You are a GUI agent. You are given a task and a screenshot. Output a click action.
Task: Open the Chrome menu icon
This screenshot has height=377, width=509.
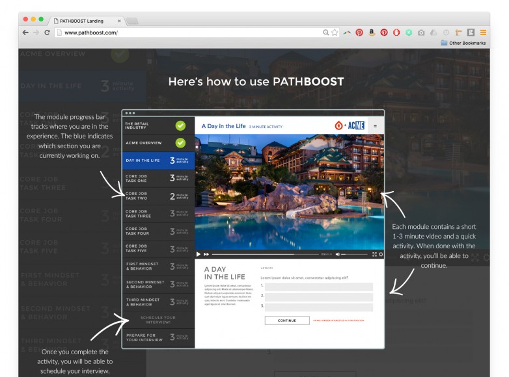coord(483,32)
